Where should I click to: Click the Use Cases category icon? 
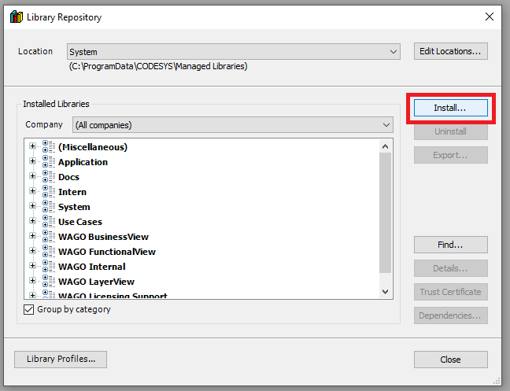48,222
